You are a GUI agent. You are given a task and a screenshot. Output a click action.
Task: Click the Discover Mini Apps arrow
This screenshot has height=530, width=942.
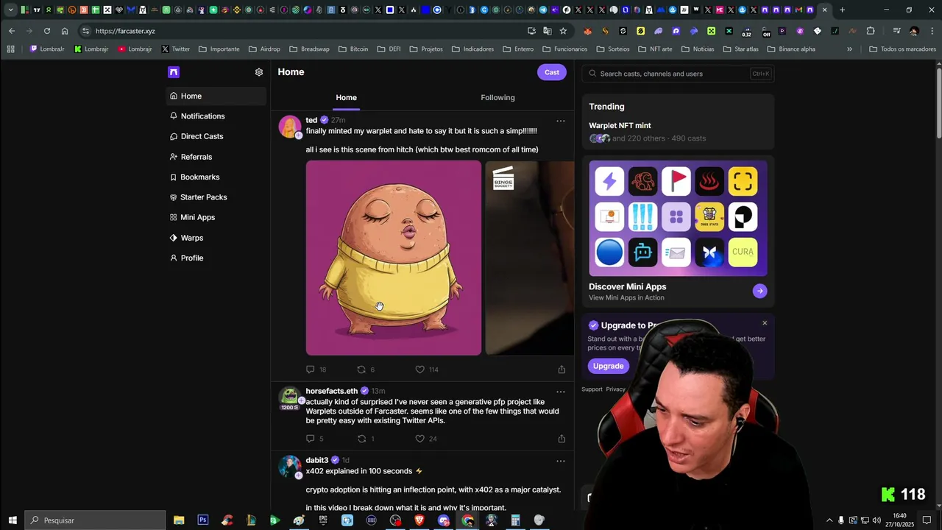coord(759,291)
